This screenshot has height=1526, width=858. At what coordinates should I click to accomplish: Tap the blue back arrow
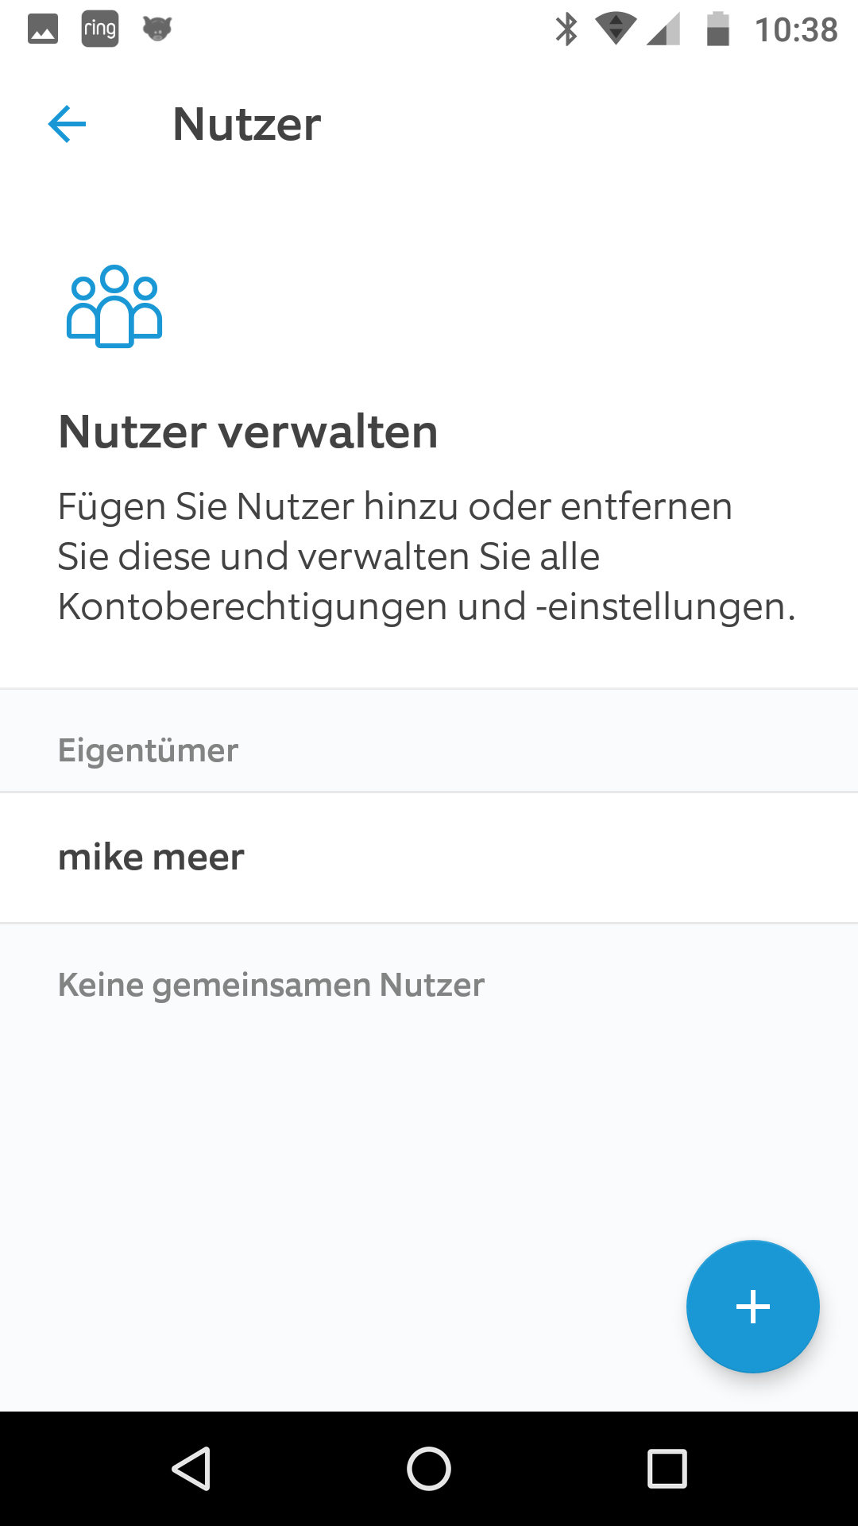click(68, 125)
